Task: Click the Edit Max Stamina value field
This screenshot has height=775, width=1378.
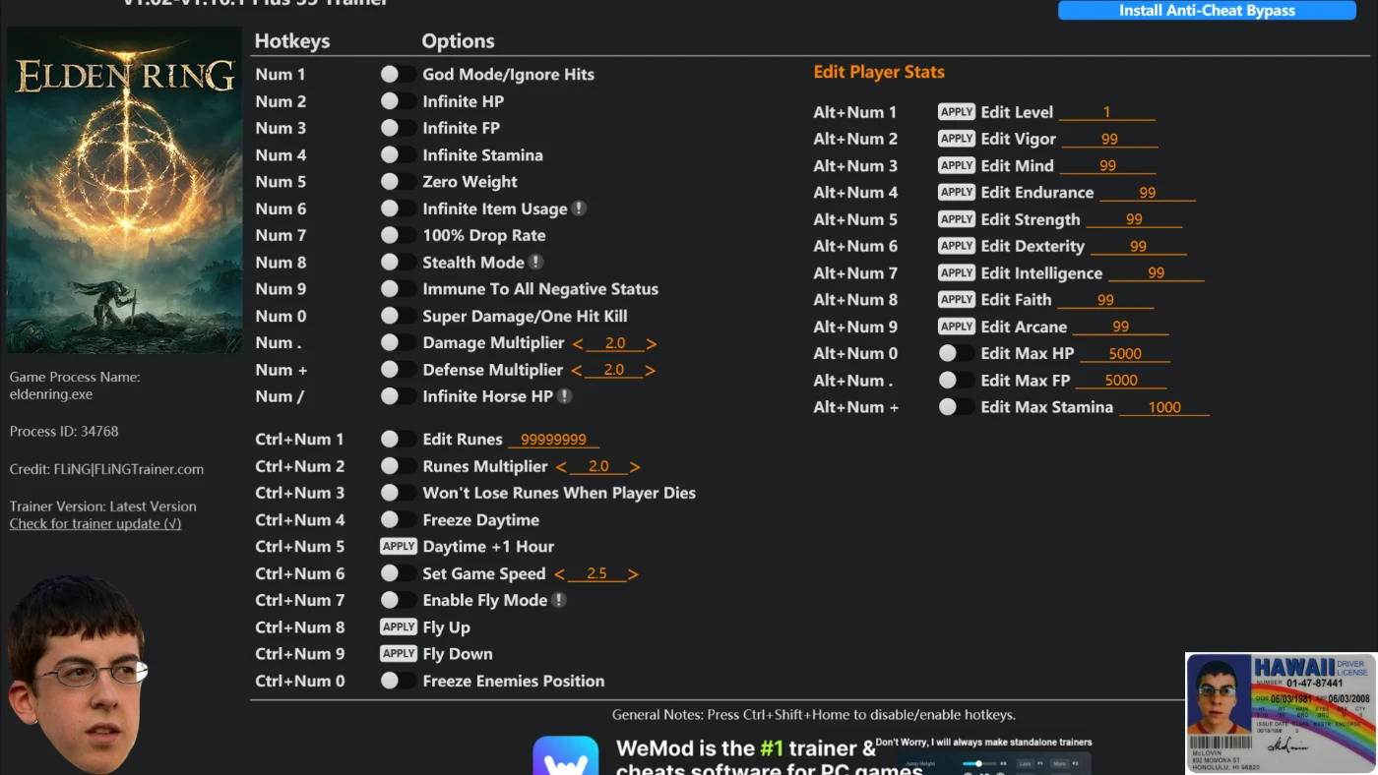Action: click(1163, 407)
